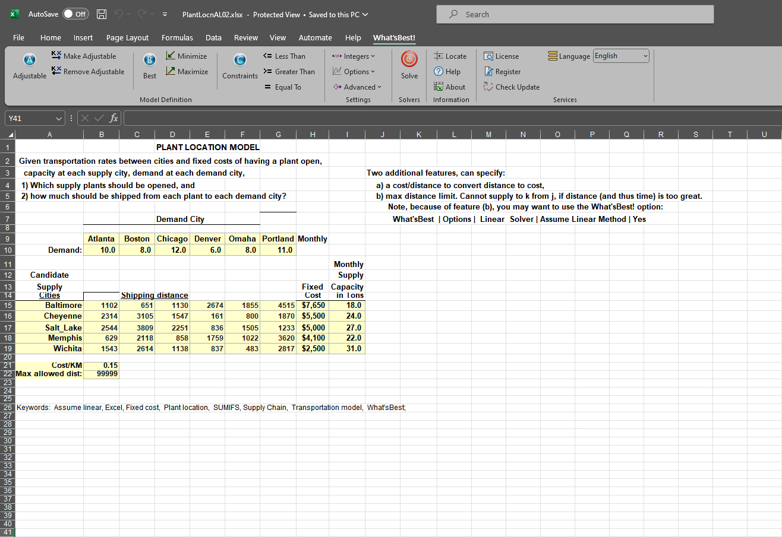Click Check Update in Services

click(x=511, y=87)
